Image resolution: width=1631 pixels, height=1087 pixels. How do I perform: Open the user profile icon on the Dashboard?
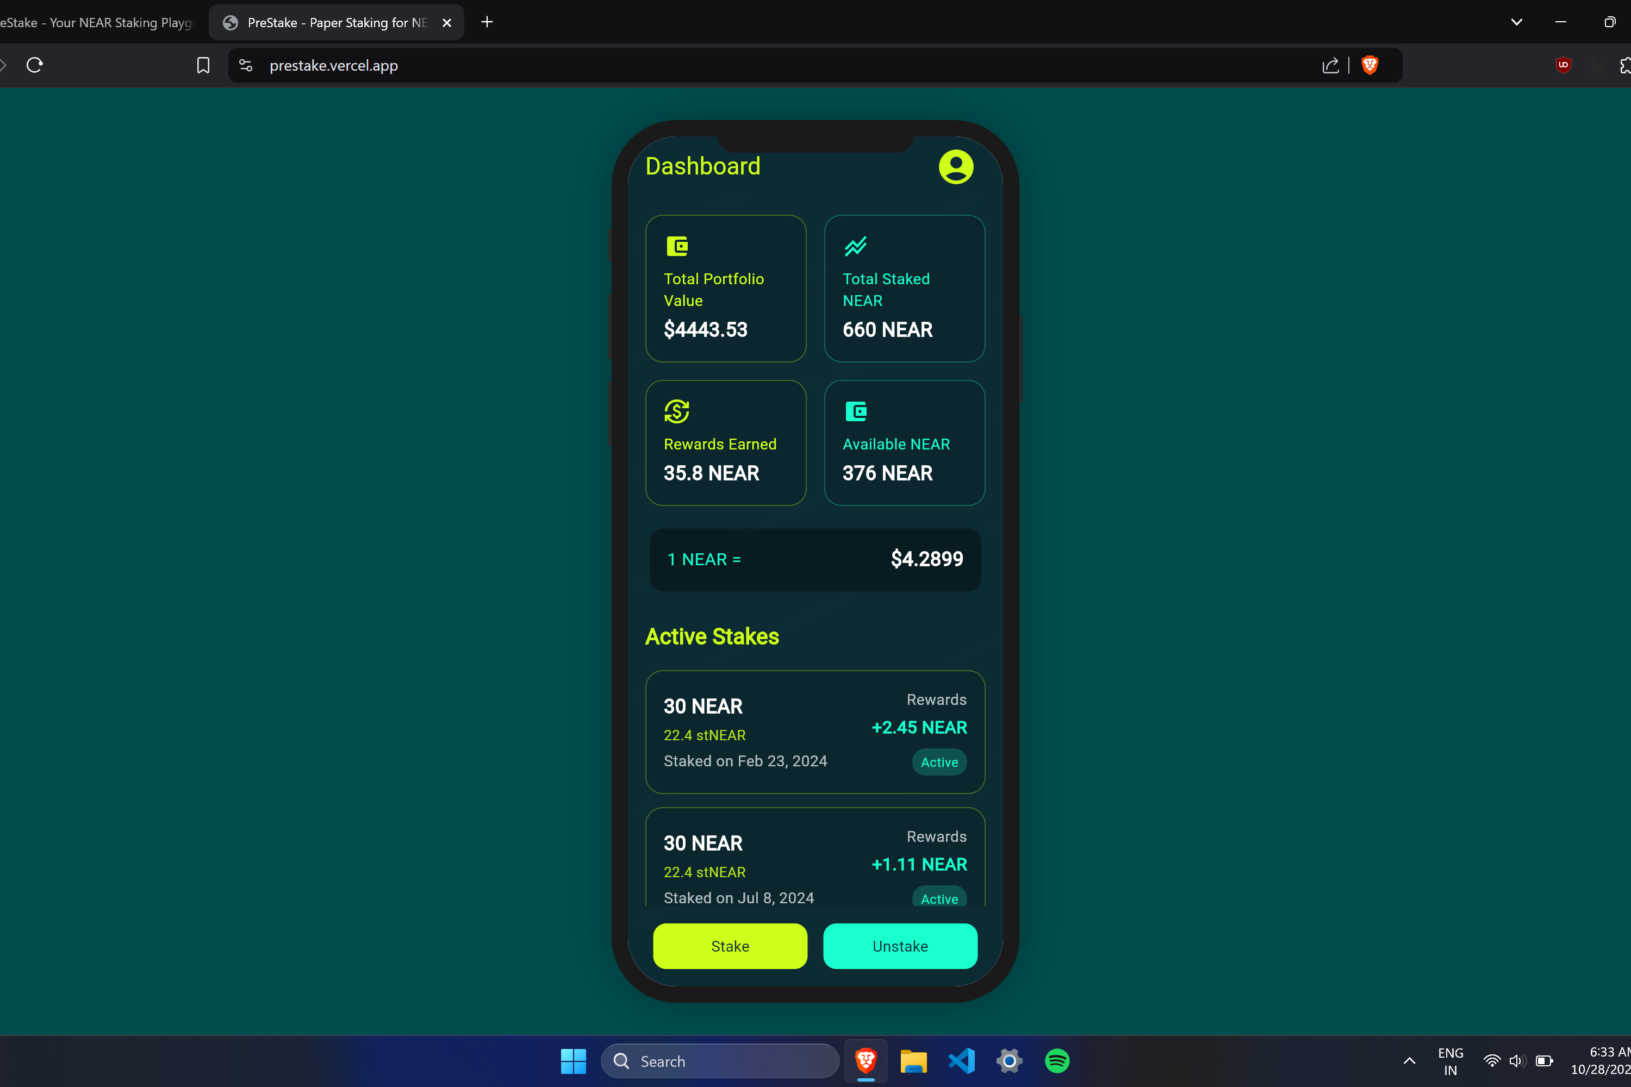pyautogui.click(x=956, y=166)
